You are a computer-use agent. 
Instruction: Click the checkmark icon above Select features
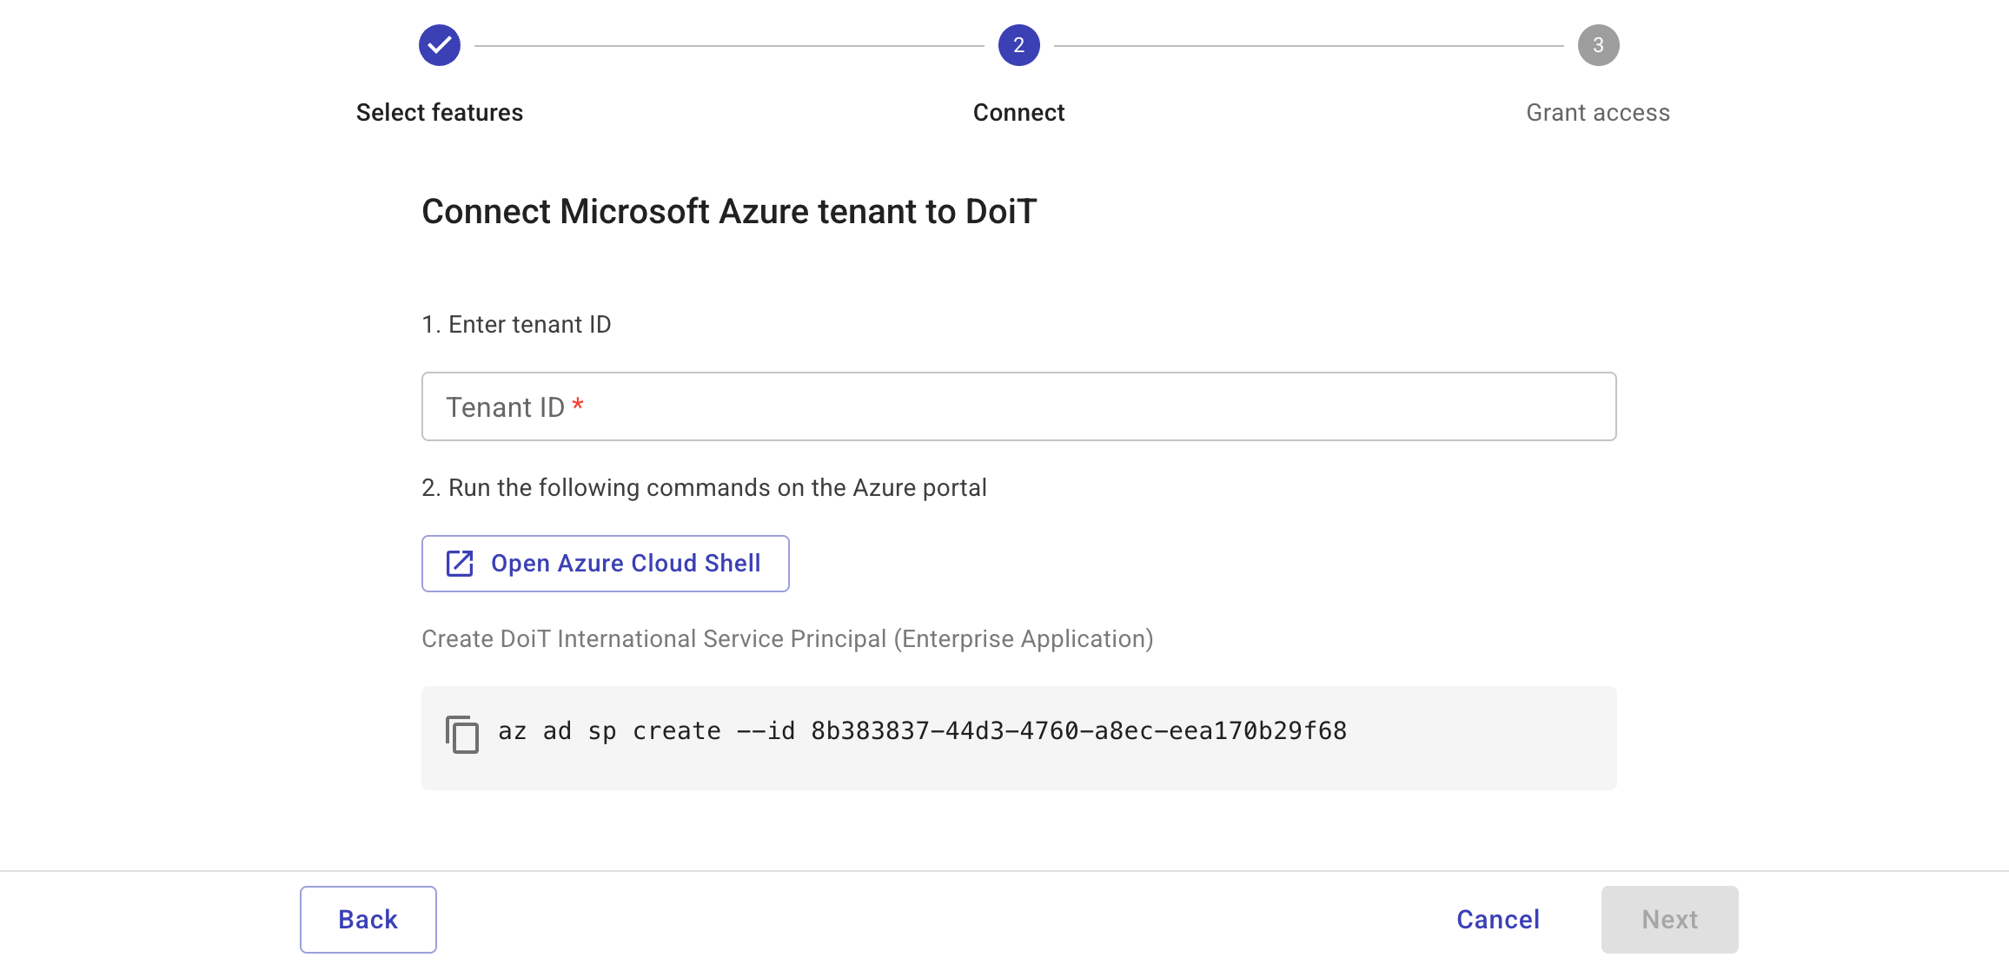[439, 45]
